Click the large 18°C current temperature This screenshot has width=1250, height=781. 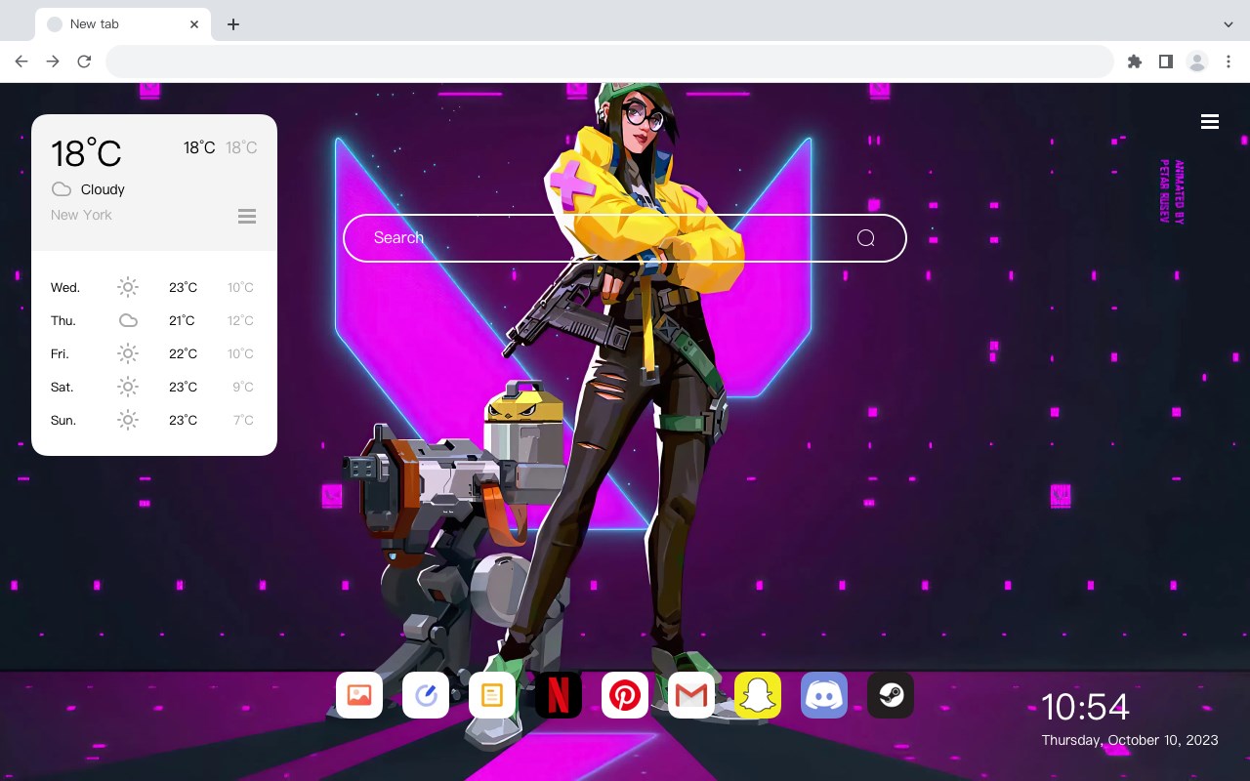tap(86, 153)
